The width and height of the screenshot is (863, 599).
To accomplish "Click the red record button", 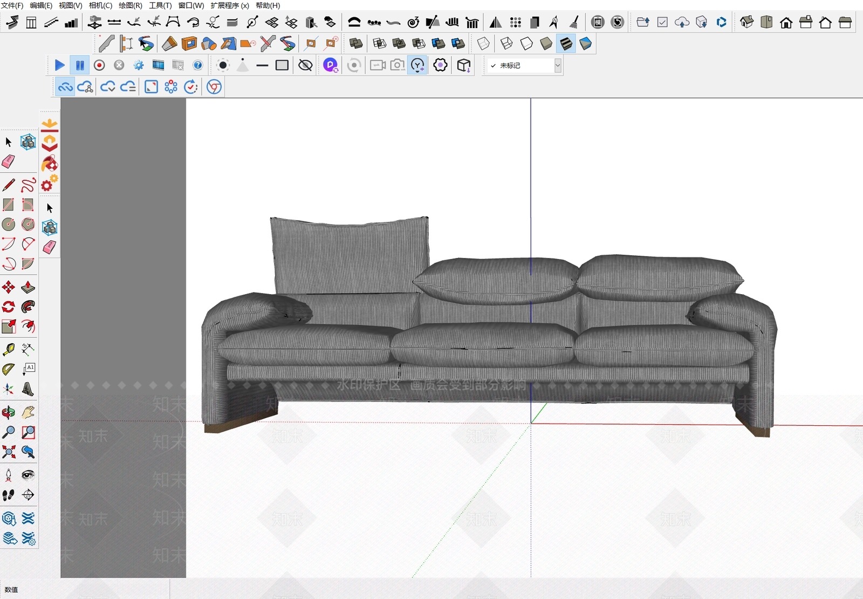I will point(99,65).
